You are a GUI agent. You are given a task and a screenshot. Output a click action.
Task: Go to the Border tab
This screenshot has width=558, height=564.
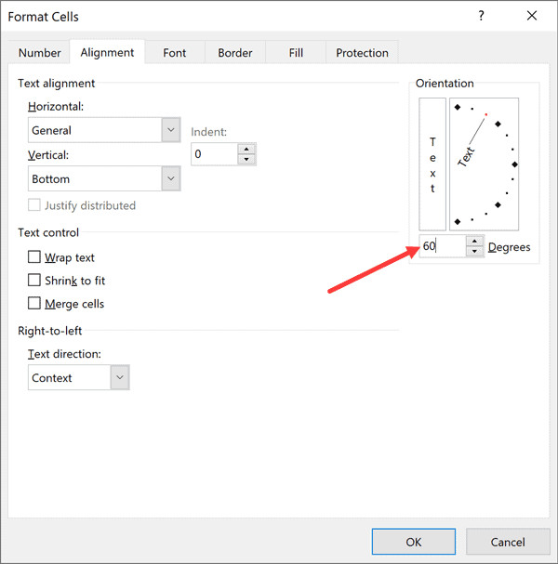click(x=235, y=53)
